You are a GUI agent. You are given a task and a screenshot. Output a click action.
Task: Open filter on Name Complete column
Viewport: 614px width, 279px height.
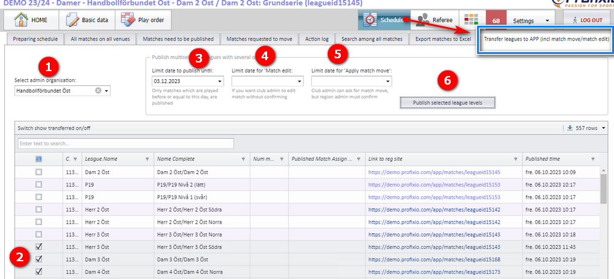(243, 159)
